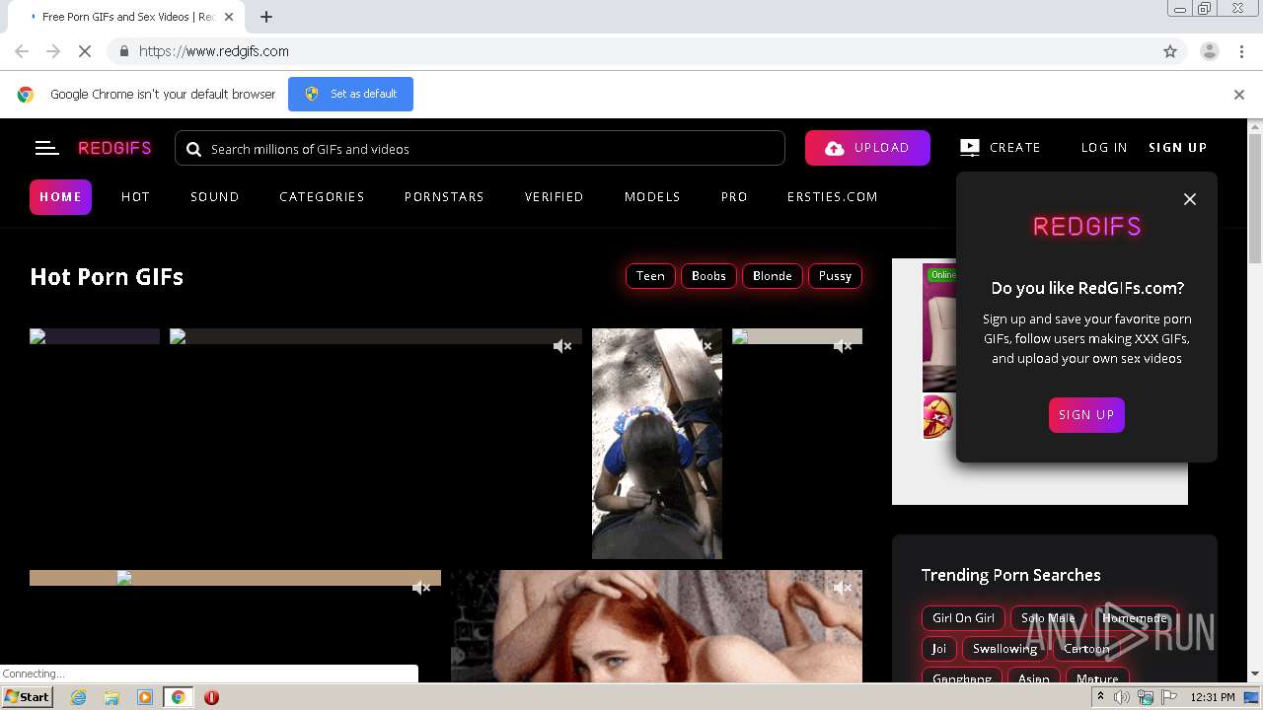Viewport: 1263px width, 710px height.
Task: Go back with browser back arrow
Action: click(22, 51)
